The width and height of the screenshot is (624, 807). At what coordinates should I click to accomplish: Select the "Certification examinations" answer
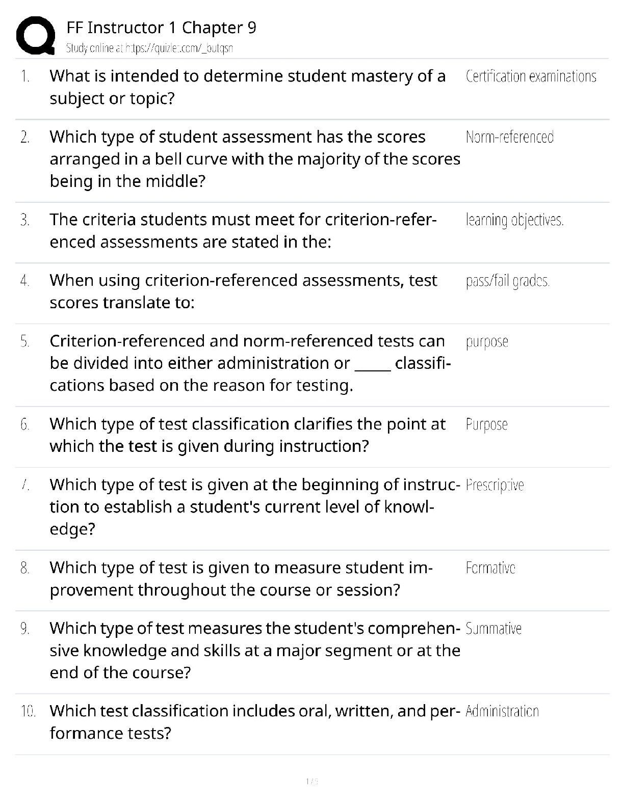[531, 76]
